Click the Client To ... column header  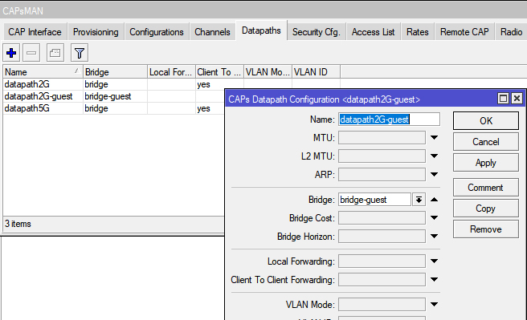220,72
